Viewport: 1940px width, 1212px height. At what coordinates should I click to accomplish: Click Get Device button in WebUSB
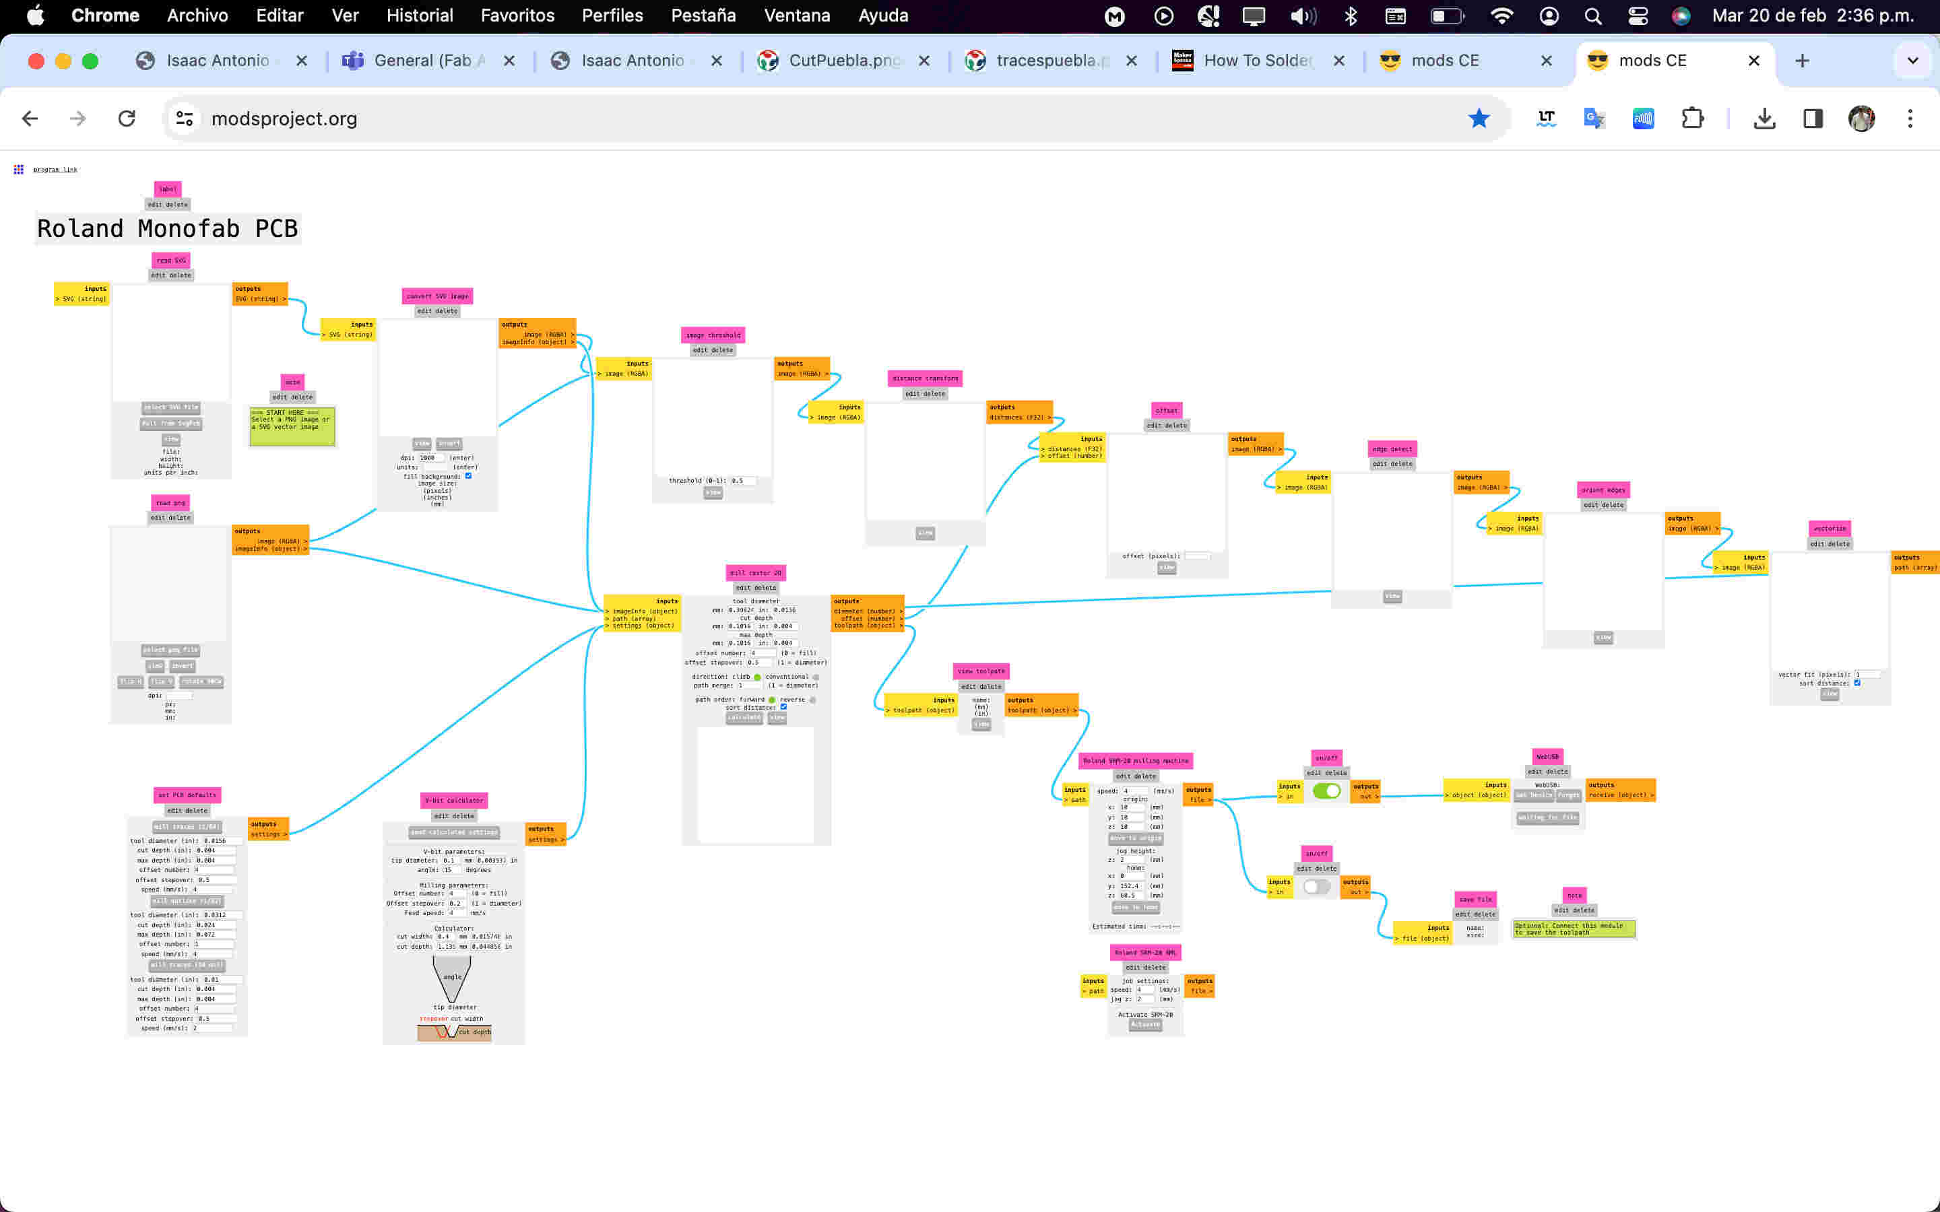[1534, 795]
